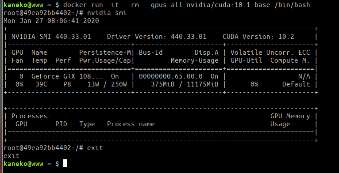Screen dimensions: 339x173
Task: Click the NVIDIA-SMI 440.33.01 header text
Action: pos(51,37)
